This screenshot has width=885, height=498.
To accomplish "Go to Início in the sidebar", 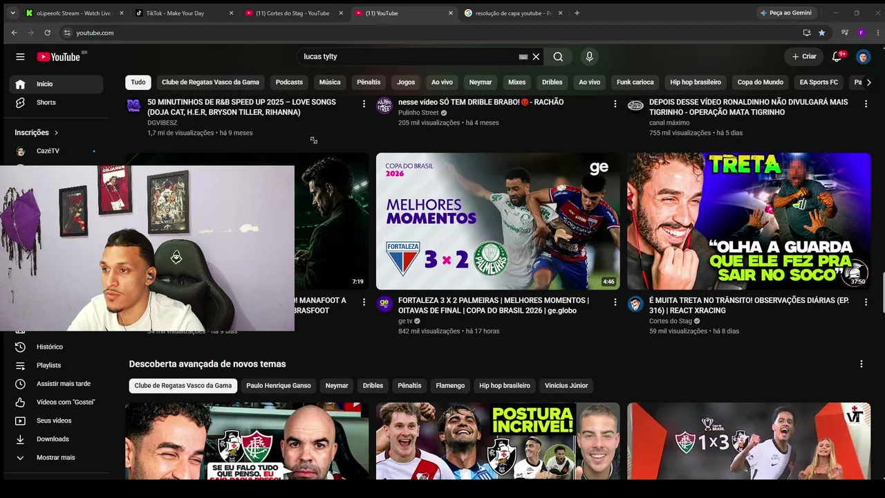I will [56, 84].
